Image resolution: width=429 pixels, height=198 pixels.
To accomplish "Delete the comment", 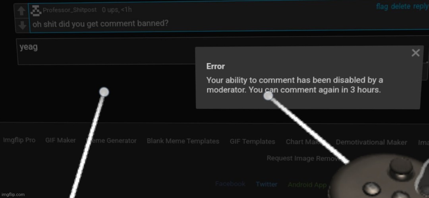I will tap(401, 7).
